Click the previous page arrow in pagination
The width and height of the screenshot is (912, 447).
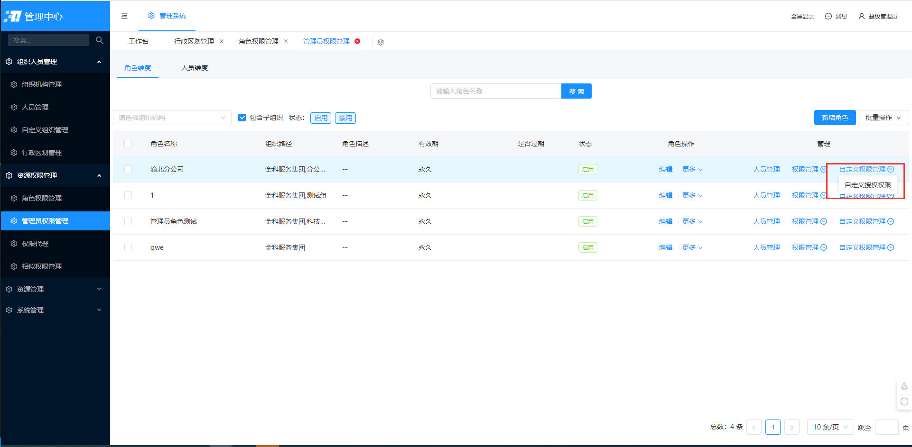754,427
